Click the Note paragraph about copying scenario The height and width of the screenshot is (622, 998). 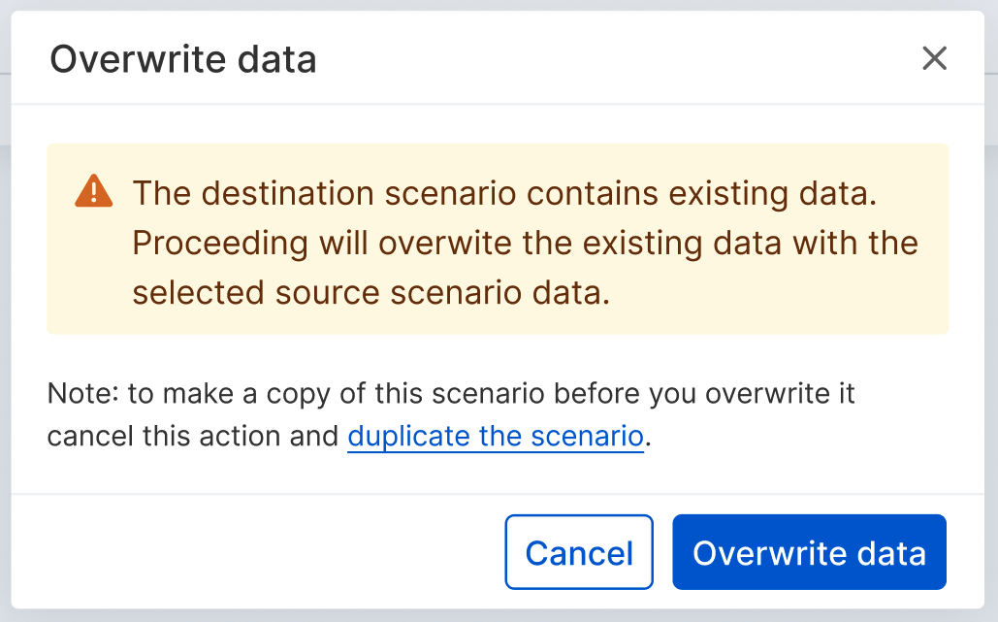tap(451, 415)
